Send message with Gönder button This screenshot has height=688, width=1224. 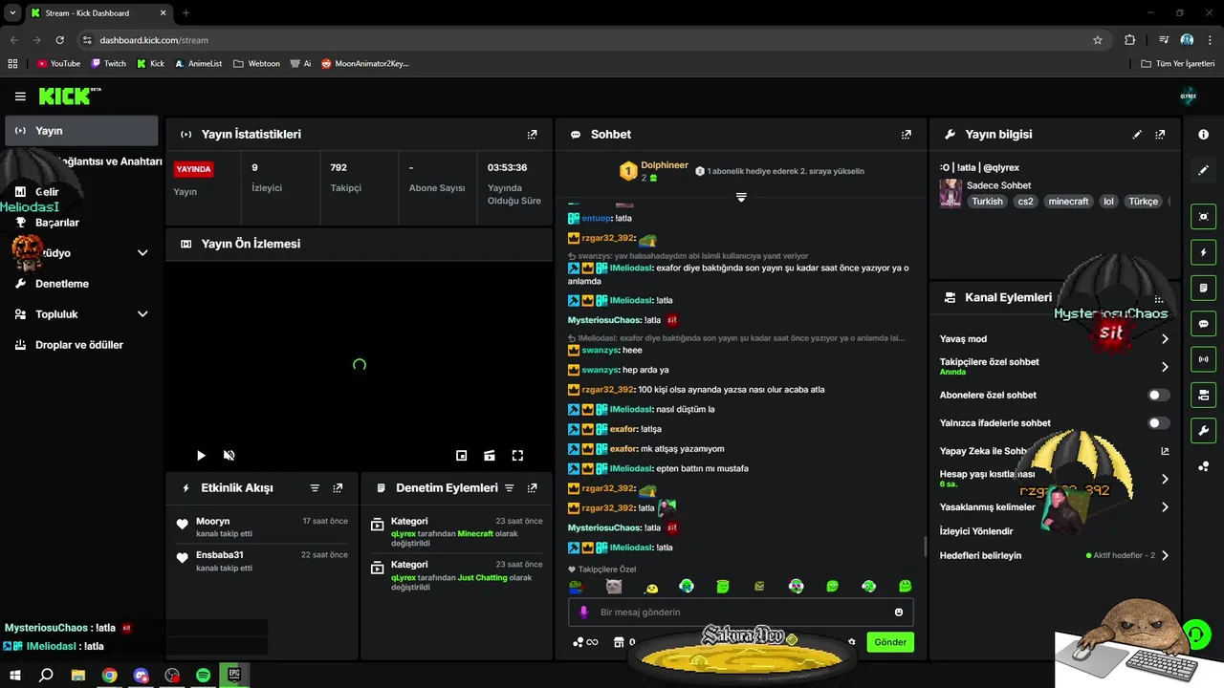click(x=890, y=642)
